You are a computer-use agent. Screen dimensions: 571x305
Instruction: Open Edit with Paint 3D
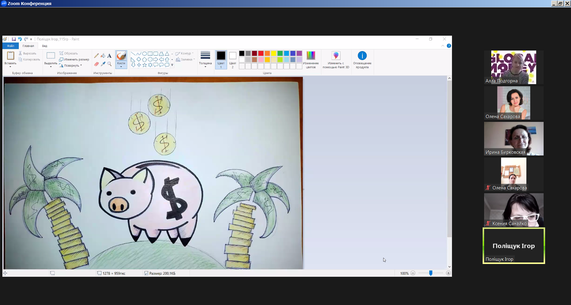[x=336, y=60]
